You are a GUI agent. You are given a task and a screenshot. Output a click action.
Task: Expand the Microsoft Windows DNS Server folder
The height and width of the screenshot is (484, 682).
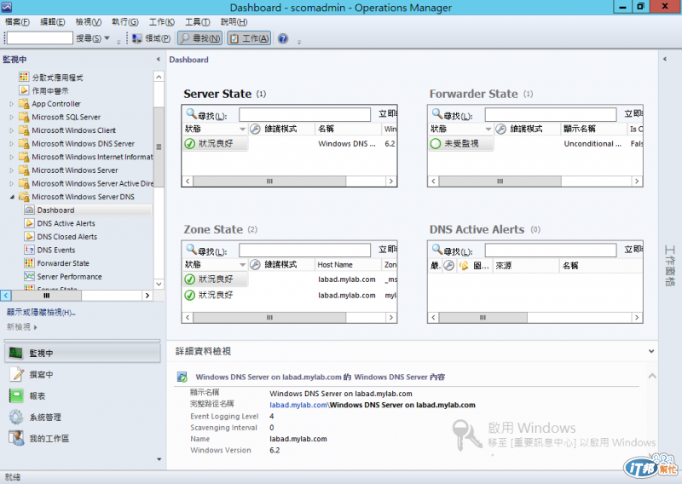tap(12, 143)
